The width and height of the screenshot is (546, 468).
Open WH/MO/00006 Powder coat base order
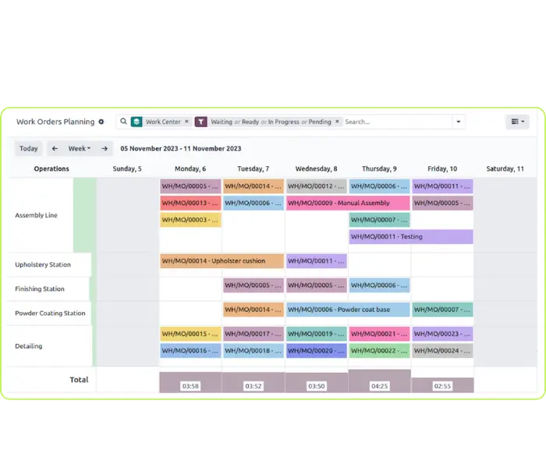347,310
